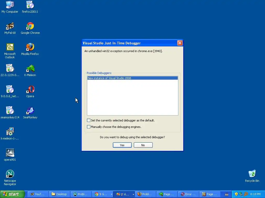
Task: Switch to the Netscape 'Probl...' taskbar button
Action: coord(81,194)
